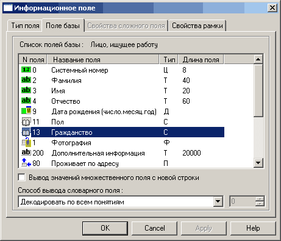The image size is (281, 241).
Task: Click the field number 200
Action: pos(38,153)
